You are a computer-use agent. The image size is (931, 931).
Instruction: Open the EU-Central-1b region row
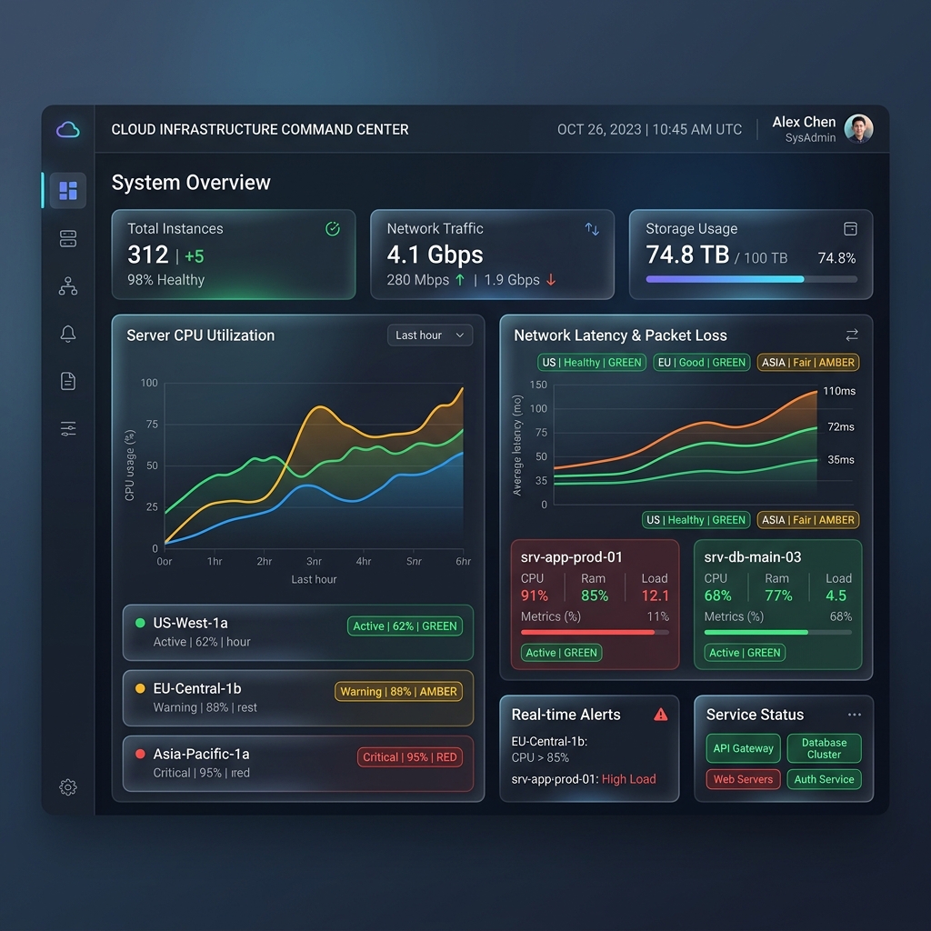(x=298, y=697)
